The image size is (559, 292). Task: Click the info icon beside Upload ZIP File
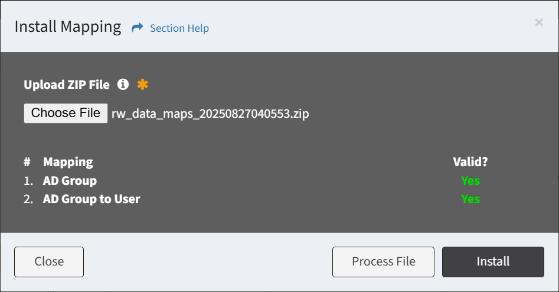point(123,84)
